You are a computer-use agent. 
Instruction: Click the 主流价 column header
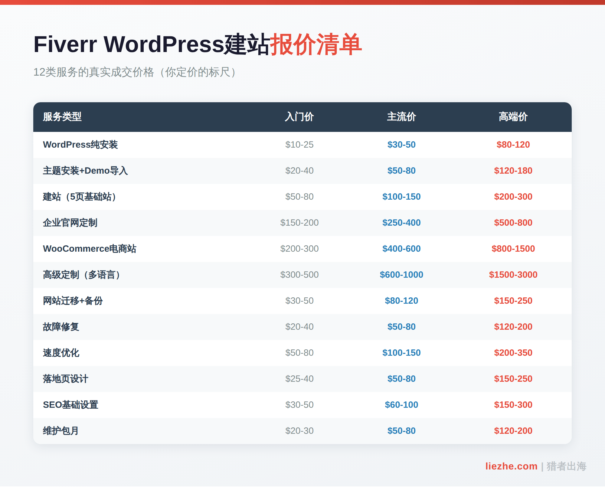click(401, 117)
